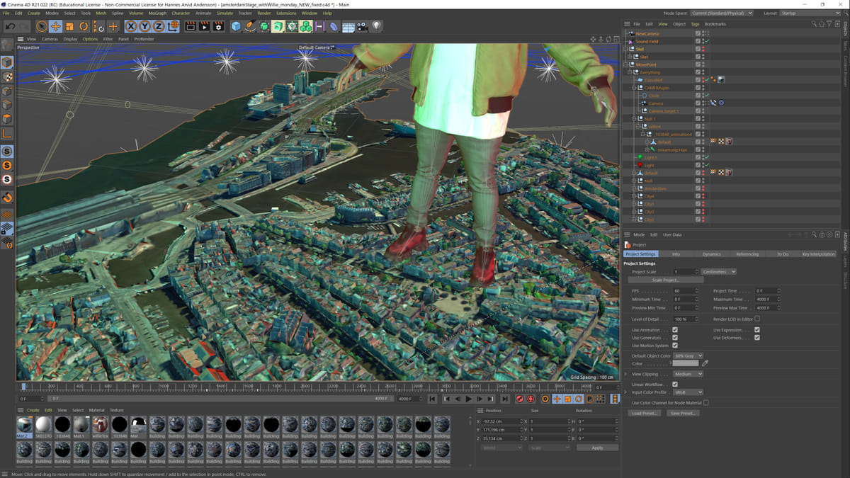This screenshot has width=850, height=478.
Task: Click the gray Color swatch
Action: pos(685,363)
